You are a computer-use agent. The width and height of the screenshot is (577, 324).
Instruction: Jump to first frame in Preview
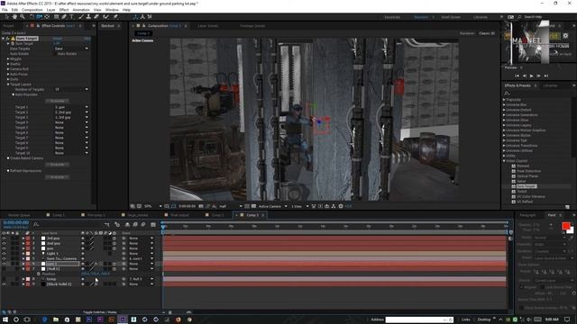[517, 76]
